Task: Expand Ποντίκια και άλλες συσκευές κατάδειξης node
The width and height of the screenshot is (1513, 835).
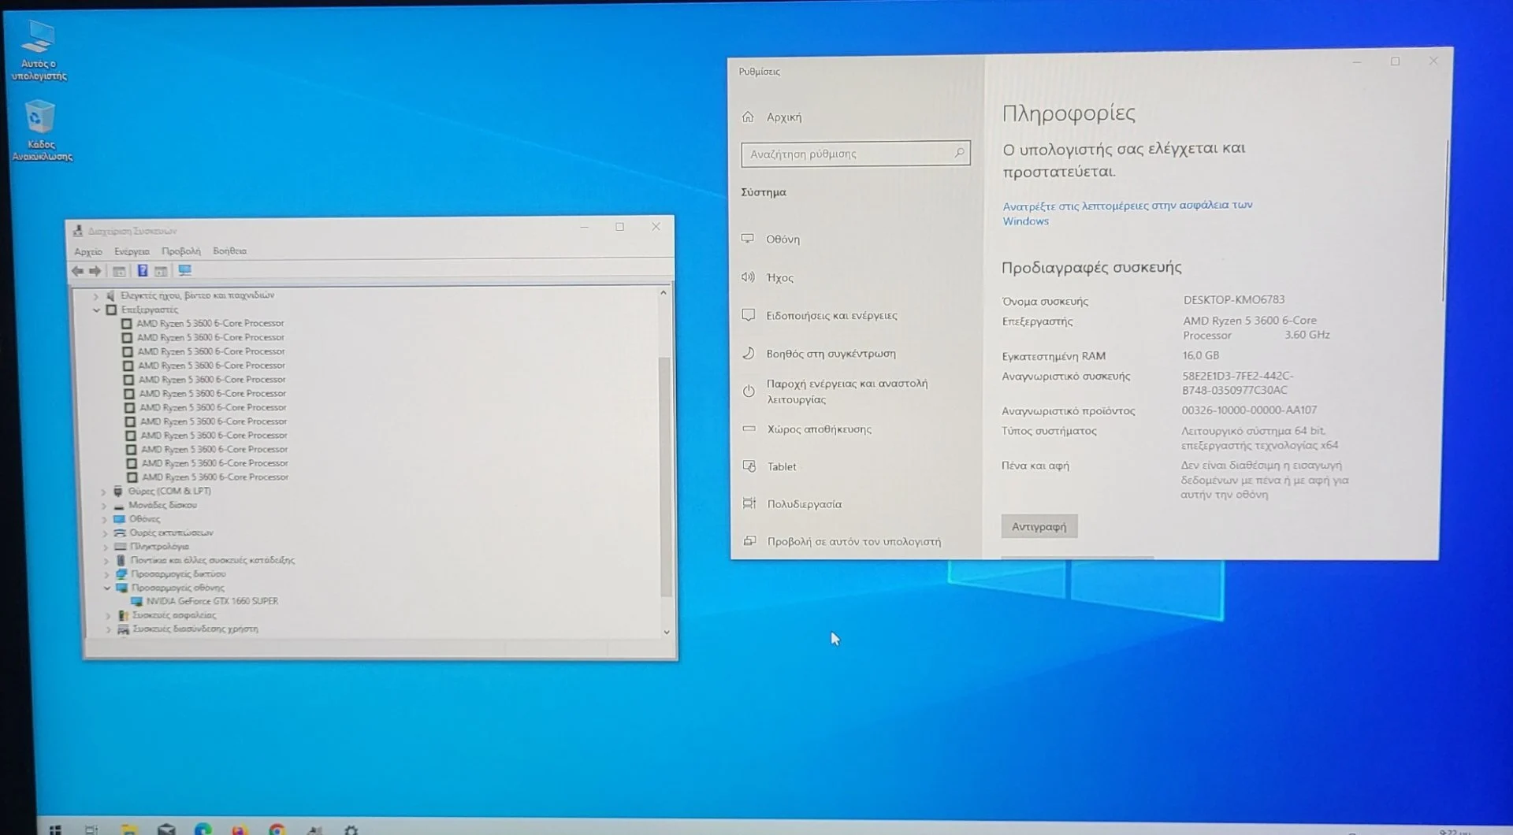Action: coord(106,561)
